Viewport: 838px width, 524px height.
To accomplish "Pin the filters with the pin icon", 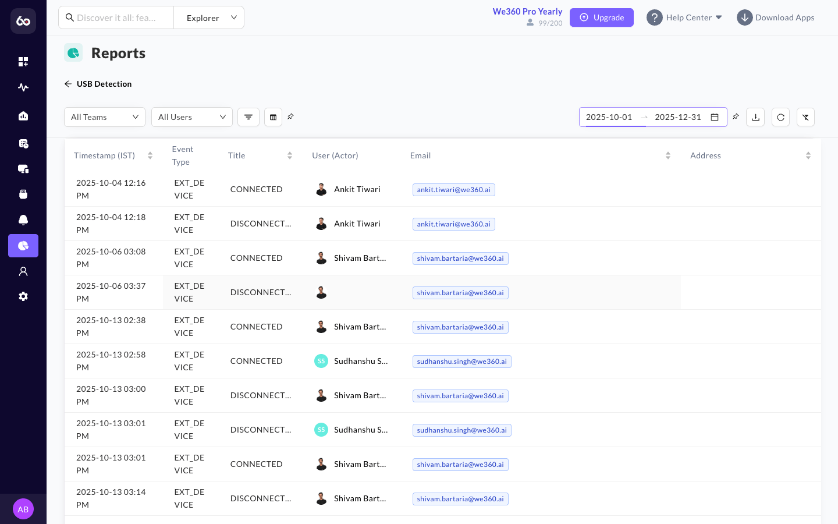I will 290,116.
